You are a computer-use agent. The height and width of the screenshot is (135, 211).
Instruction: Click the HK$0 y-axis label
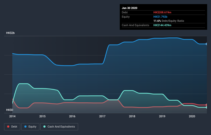(10, 110)
